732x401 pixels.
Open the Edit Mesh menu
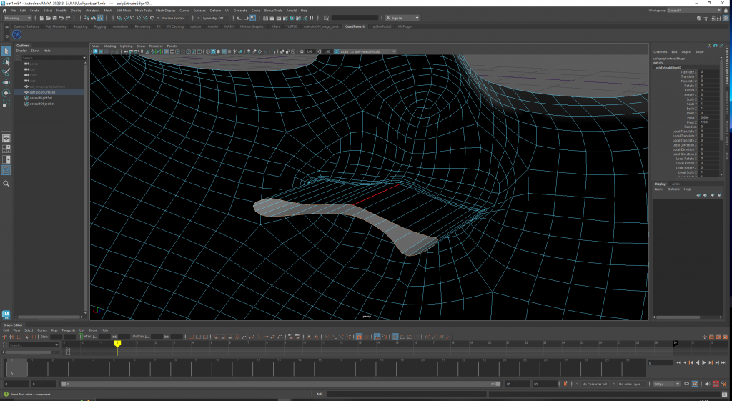123,10
